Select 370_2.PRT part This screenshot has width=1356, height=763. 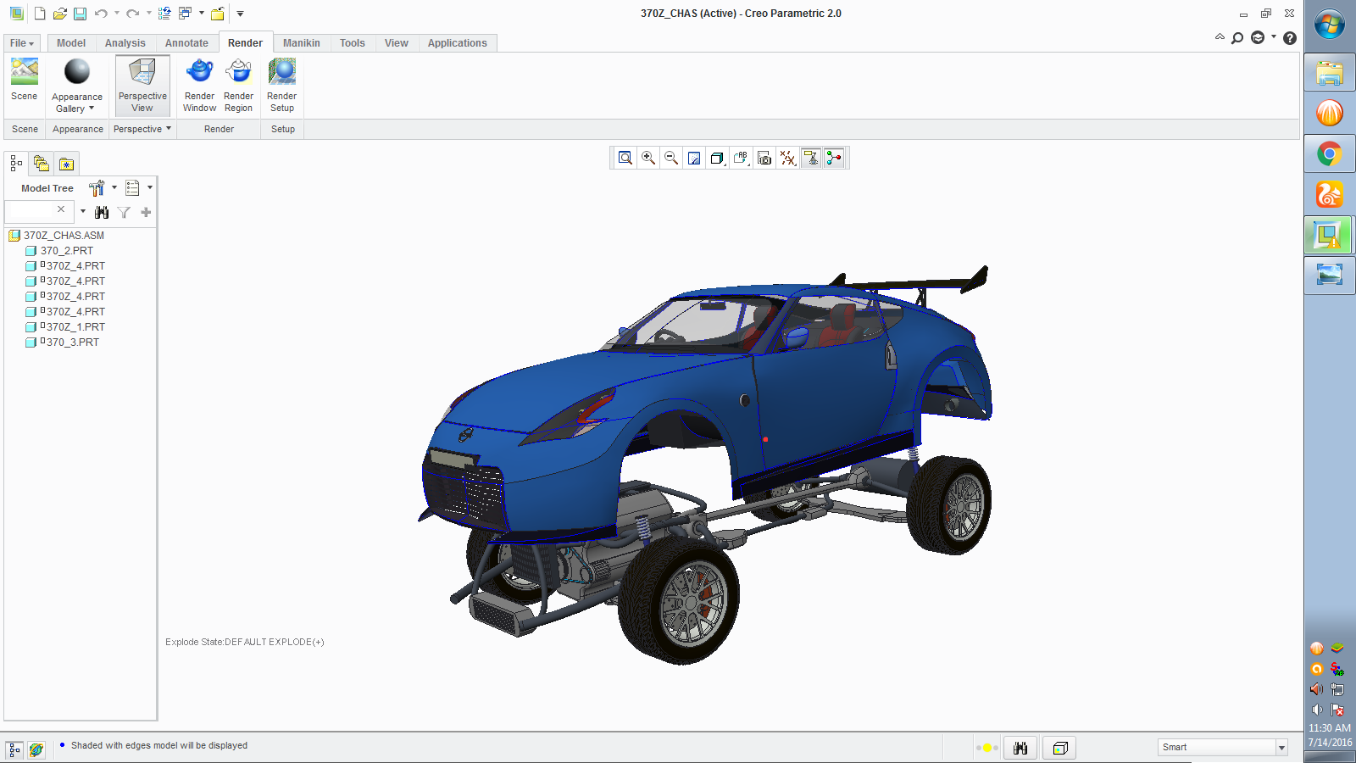(x=66, y=250)
